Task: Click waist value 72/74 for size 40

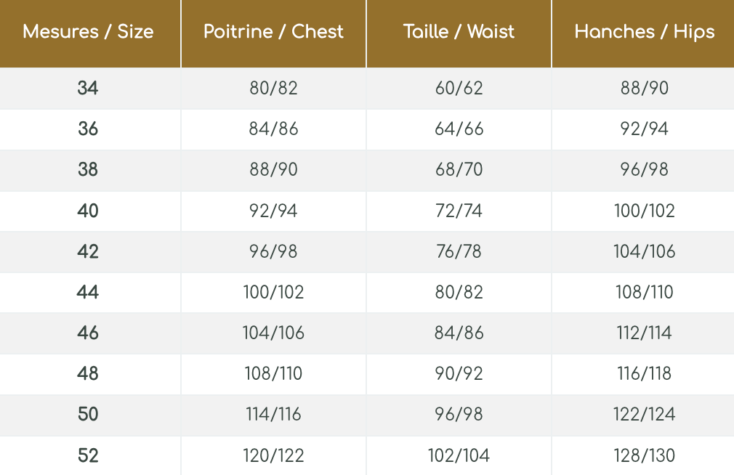Action: tap(459, 211)
